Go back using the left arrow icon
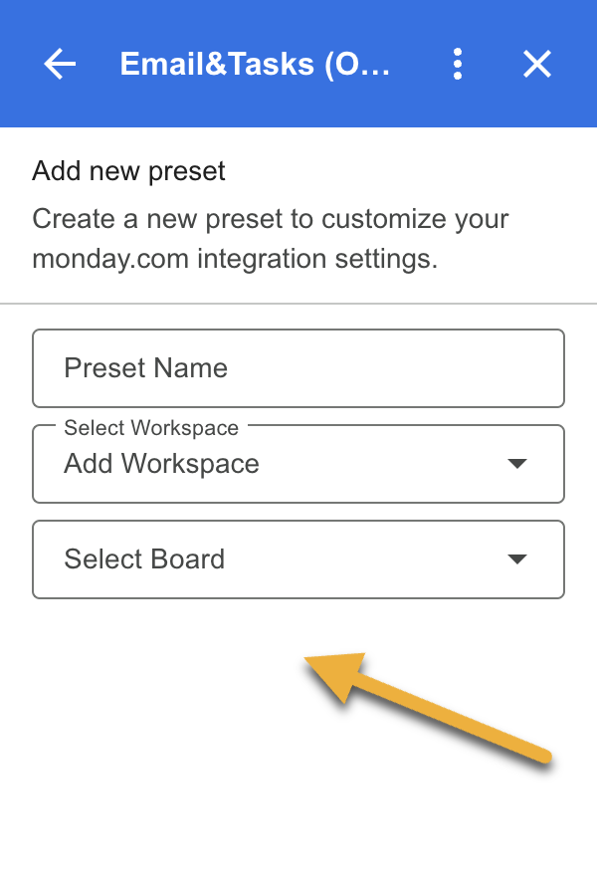The width and height of the screenshot is (597, 888). pyautogui.click(x=60, y=65)
